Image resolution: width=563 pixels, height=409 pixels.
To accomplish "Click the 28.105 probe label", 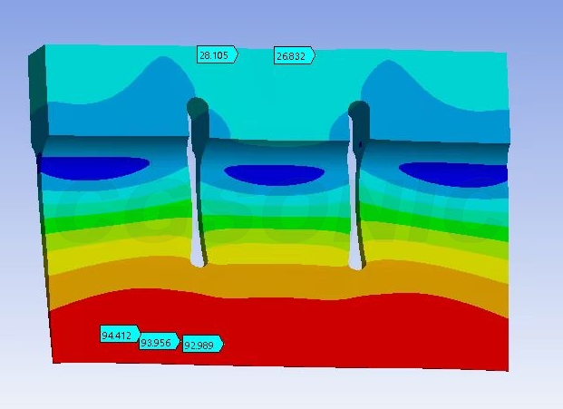I will pyautogui.click(x=216, y=55).
